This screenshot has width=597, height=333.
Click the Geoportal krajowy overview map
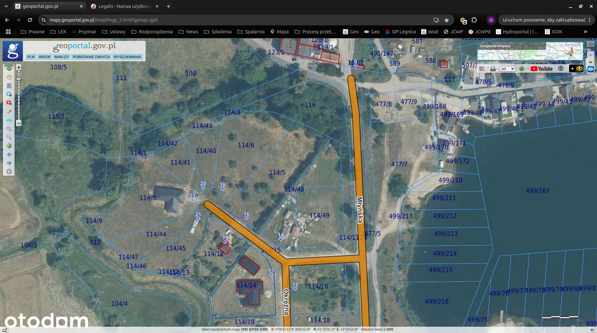[530, 51]
